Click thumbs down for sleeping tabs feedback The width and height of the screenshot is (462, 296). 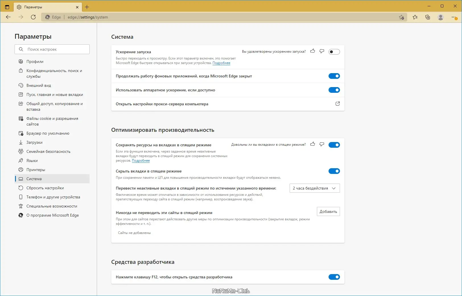tap(322, 144)
